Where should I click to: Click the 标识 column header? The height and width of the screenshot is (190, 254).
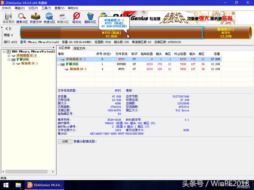coord(134,54)
